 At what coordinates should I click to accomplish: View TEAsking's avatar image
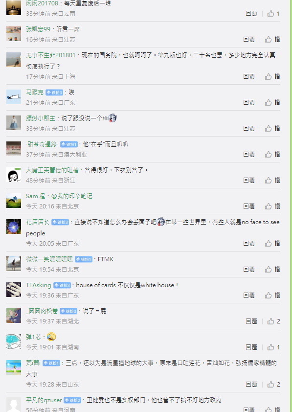[x=14, y=290]
